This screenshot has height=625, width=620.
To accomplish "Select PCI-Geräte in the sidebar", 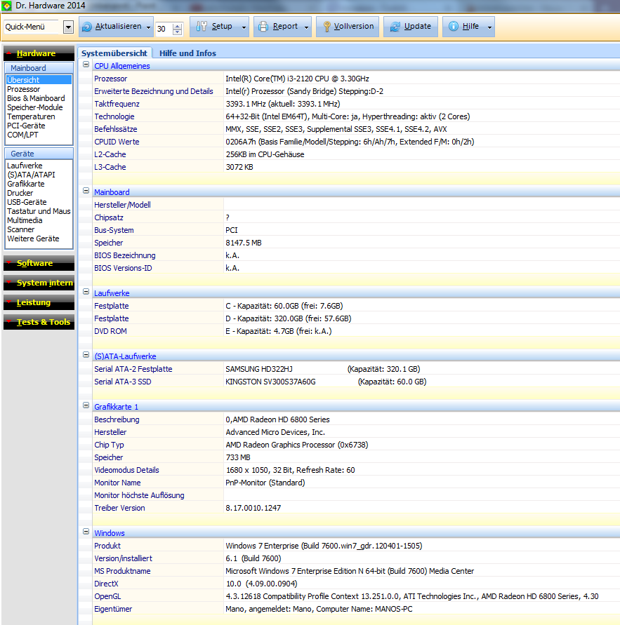I will (26, 126).
